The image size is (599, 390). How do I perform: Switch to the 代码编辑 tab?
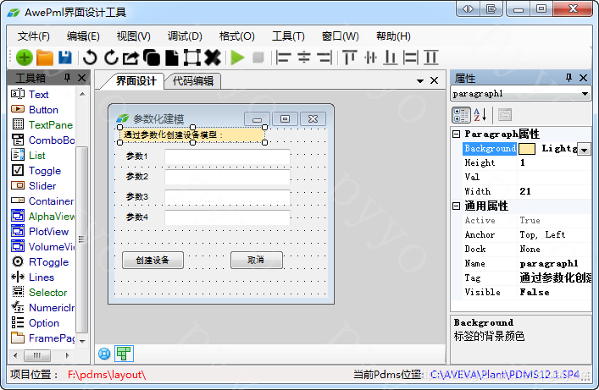(x=192, y=81)
